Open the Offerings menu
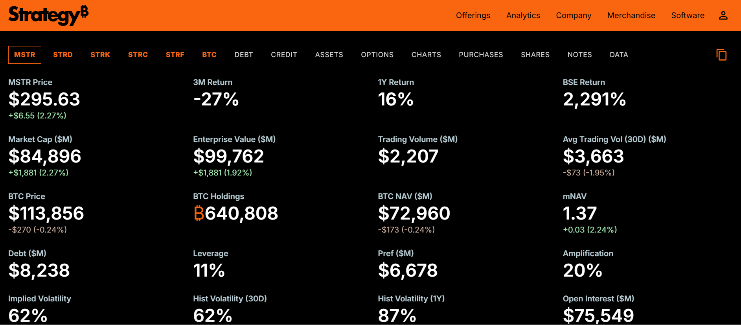 click(x=473, y=15)
